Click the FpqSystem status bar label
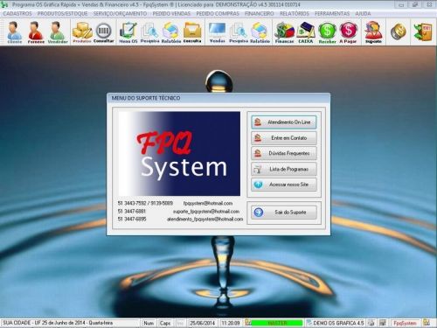The image size is (437, 328). click(x=405, y=323)
